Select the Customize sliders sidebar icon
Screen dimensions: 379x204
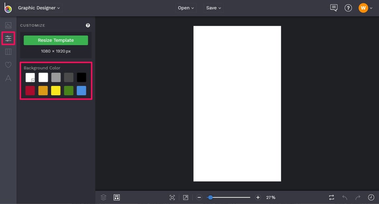[8, 39]
